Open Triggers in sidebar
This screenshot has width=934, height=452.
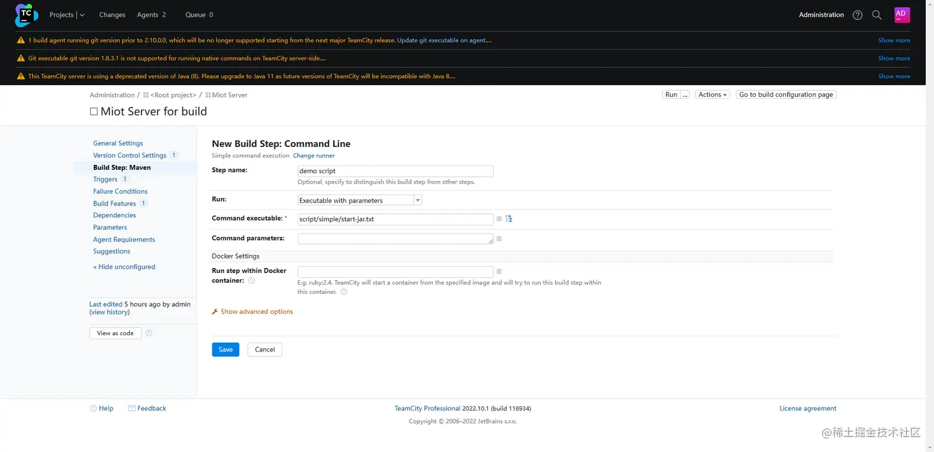tap(105, 179)
